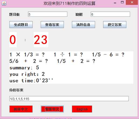Click the 查看答案 view answers button

tap(52, 25)
